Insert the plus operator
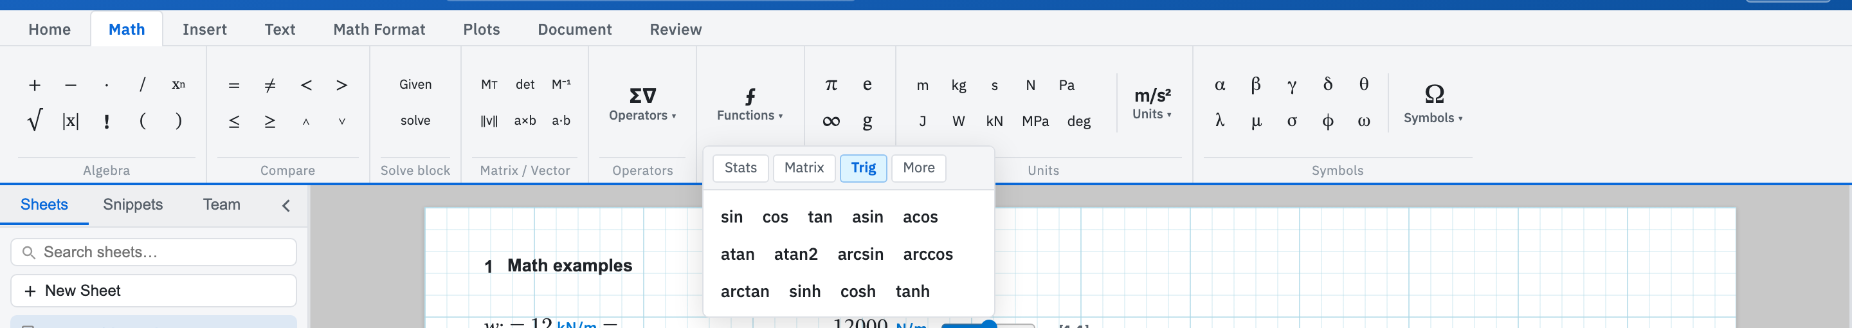The image size is (1852, 328). click(x=35, y=85)
